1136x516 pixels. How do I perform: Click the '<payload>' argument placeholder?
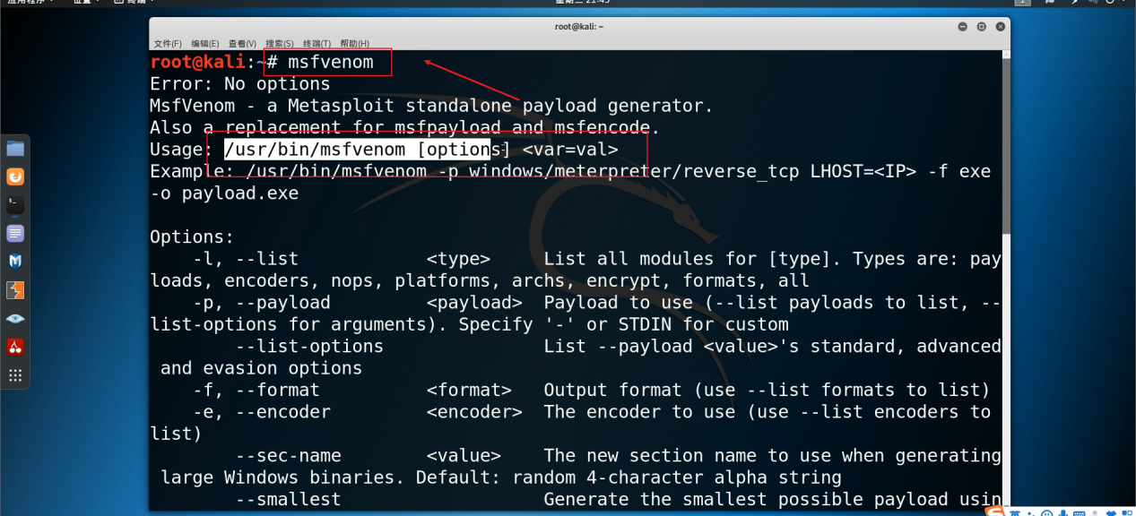[474, 303]
